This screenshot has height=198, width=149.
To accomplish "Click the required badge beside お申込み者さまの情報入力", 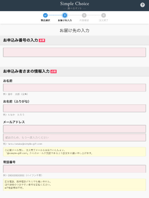I will [54, 72].
